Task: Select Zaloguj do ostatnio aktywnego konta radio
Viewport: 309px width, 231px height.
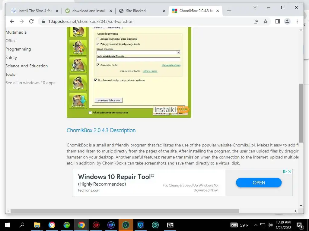Action: pyautogui.click(x=98, y=44)
